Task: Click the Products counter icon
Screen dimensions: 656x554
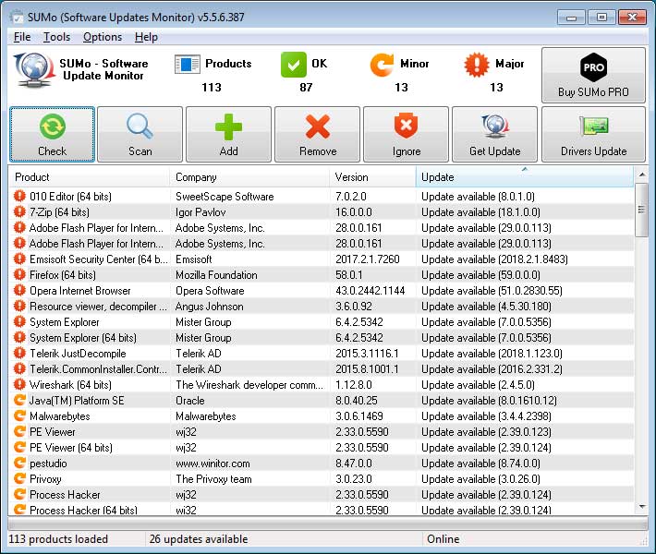Action: pyautogui.click(x=187, y=65)
